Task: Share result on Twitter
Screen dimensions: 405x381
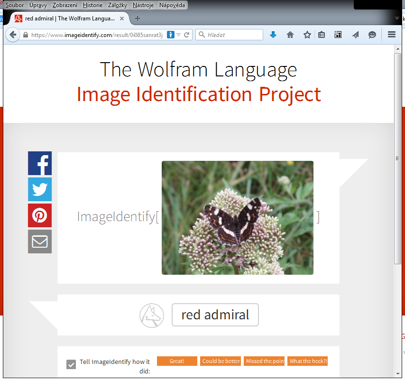Action: [x=40, y=189]
